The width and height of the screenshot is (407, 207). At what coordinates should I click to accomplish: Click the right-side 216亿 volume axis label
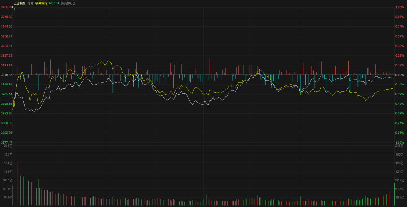tap(399, 146)
